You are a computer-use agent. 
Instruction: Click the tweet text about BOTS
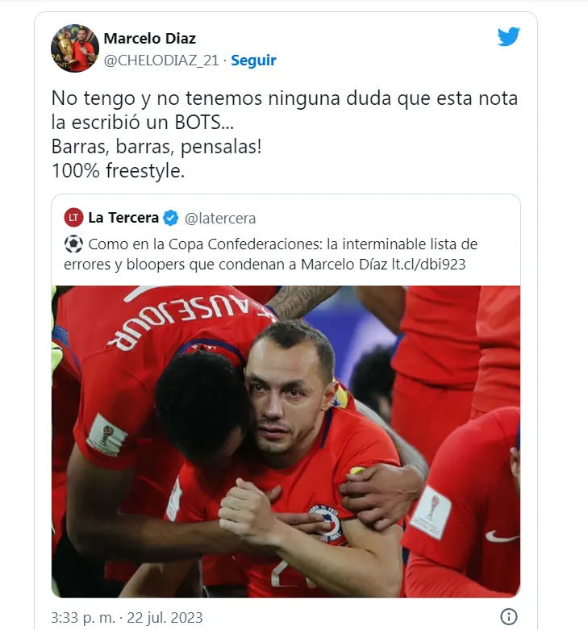(x=285, y=110)
